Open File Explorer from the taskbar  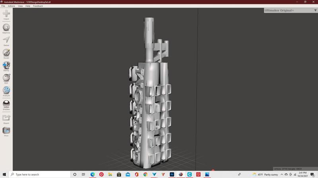(110, 174)
